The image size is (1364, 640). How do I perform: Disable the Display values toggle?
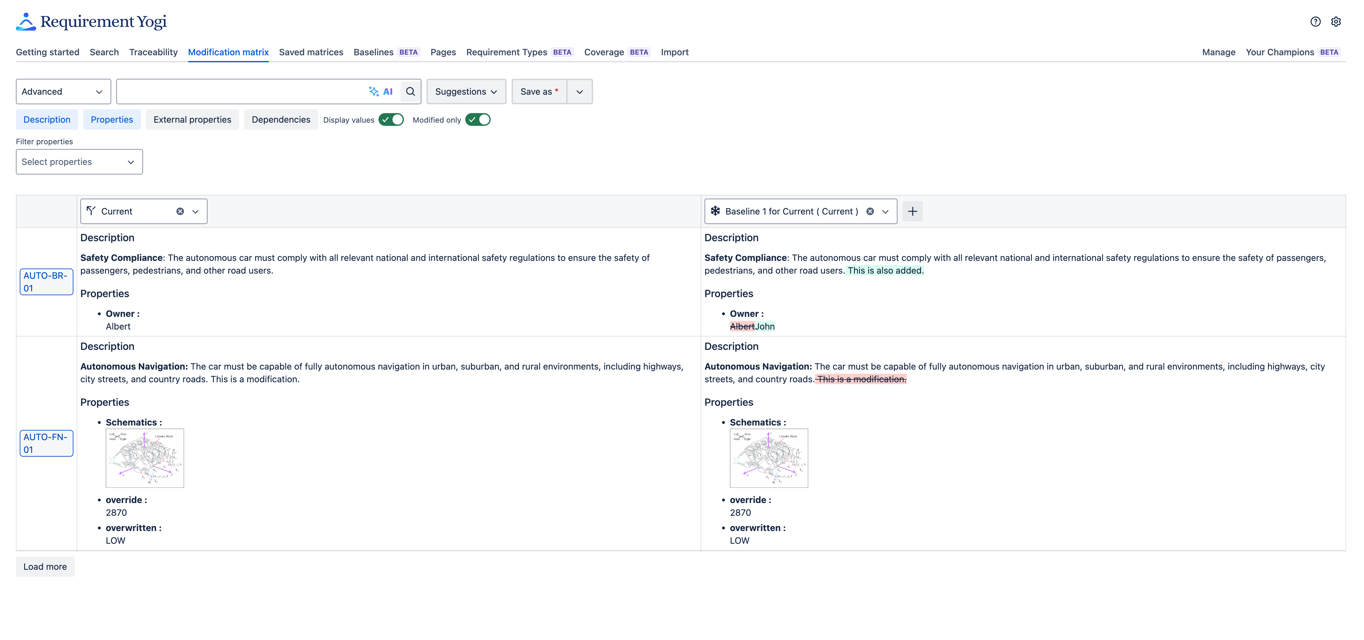pyautogui.click(x=391, y=119)
